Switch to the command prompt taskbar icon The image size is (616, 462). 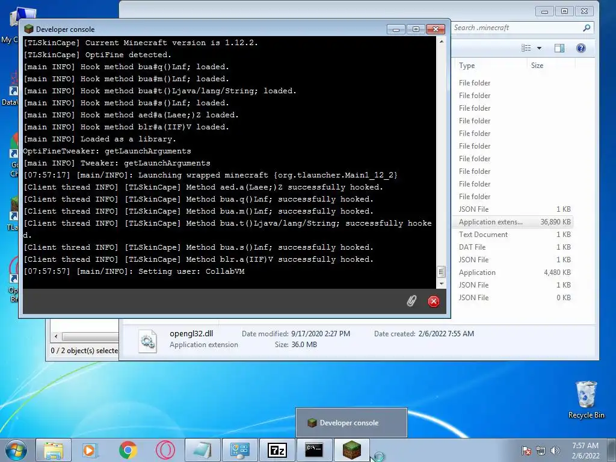pyautogui.click(x=314, y=450)
